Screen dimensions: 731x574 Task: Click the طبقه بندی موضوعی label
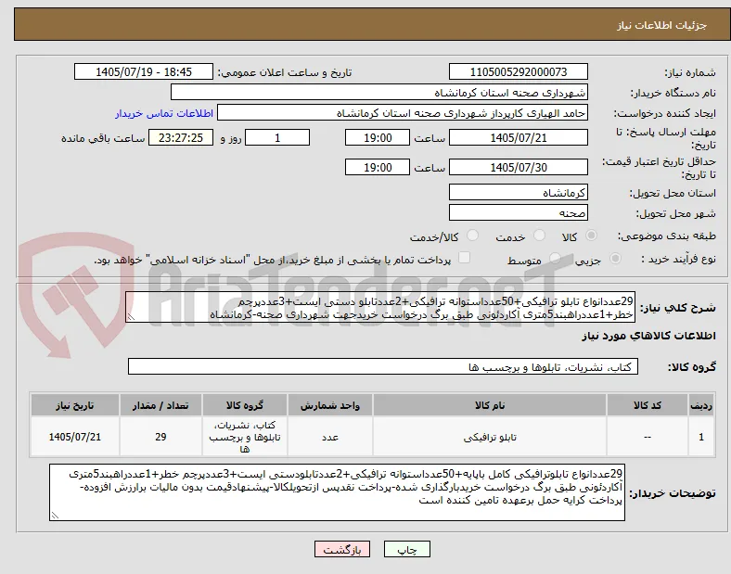click(x=667, y=236)
